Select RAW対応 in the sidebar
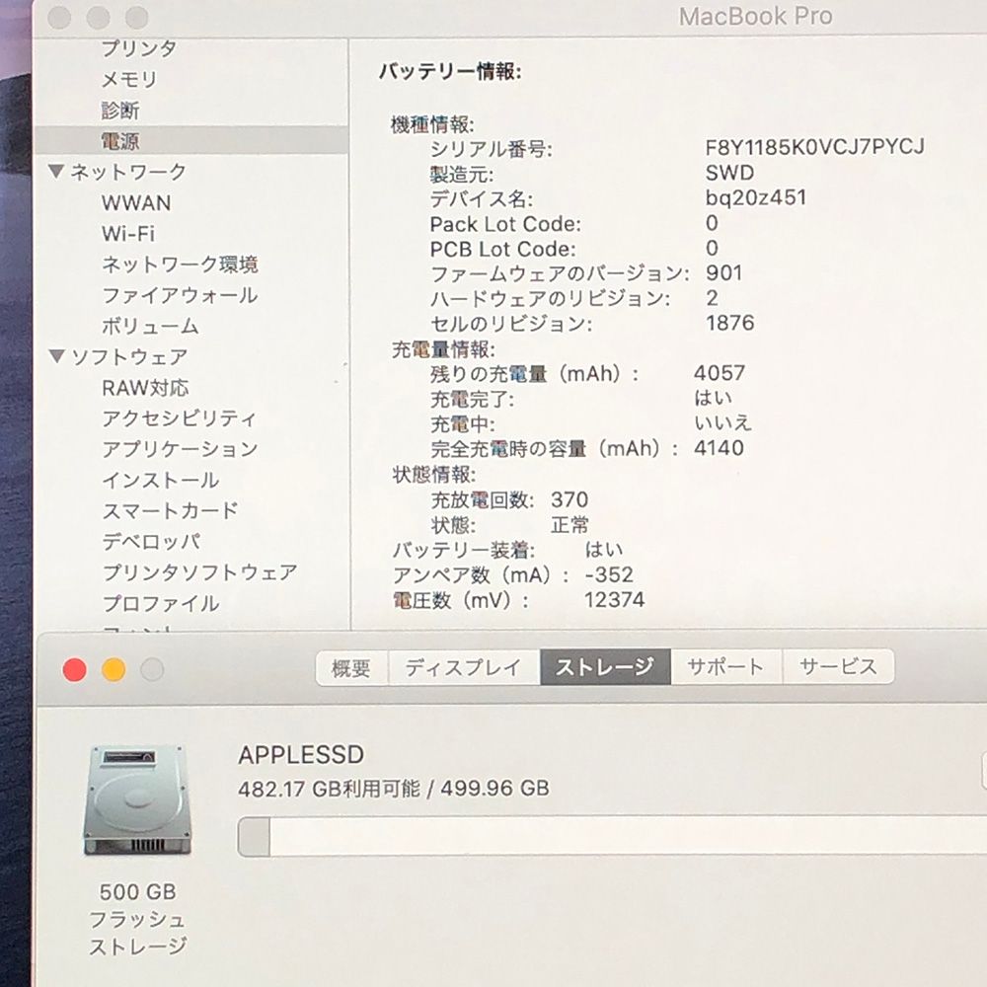The height and width of the screenshot is (987, 987). click(145, 388)
